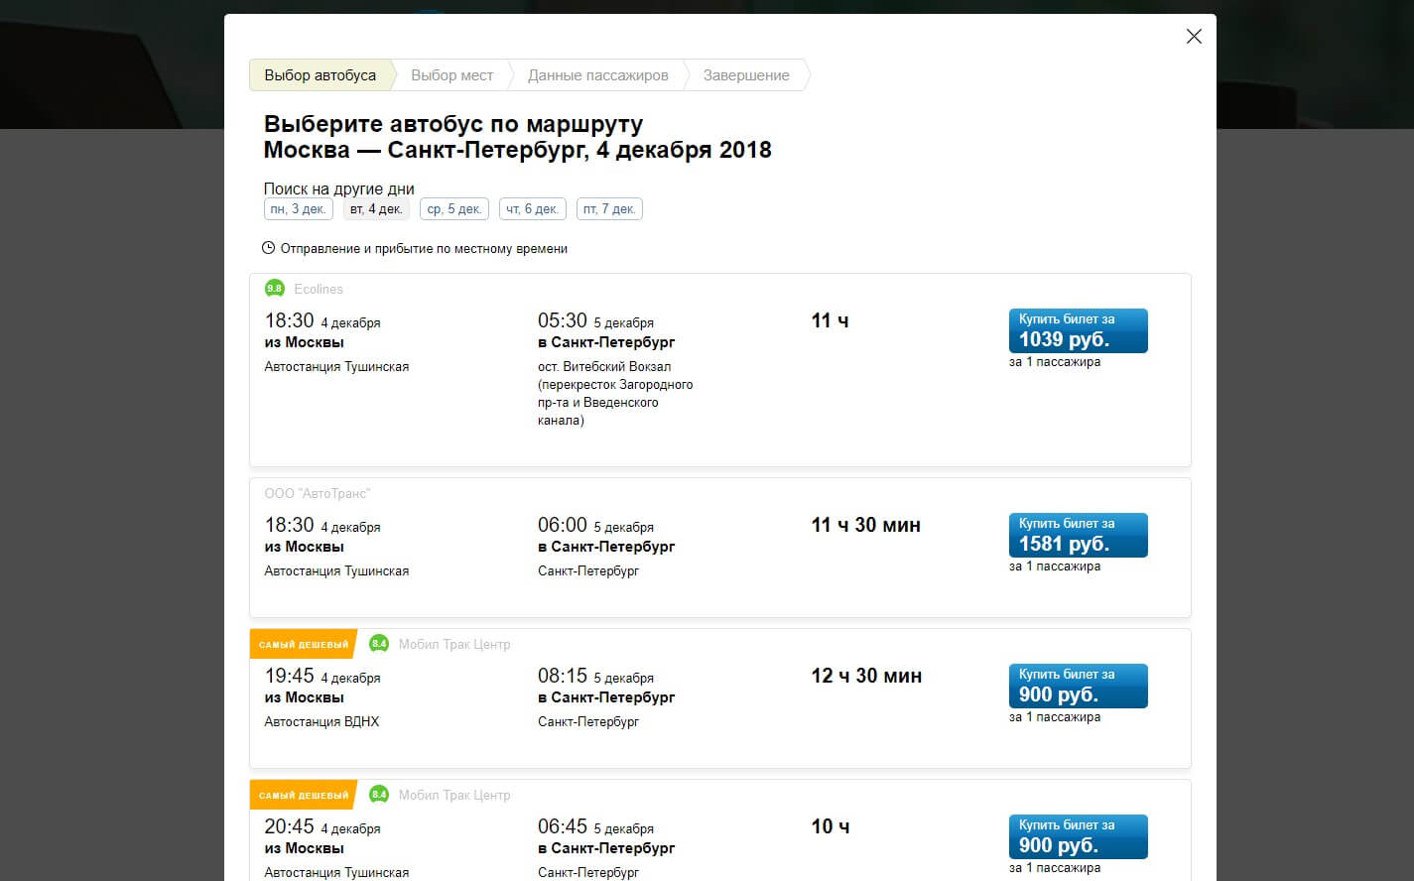
Task: Click the clock icon beside local time note
Action: coord(268,248)
